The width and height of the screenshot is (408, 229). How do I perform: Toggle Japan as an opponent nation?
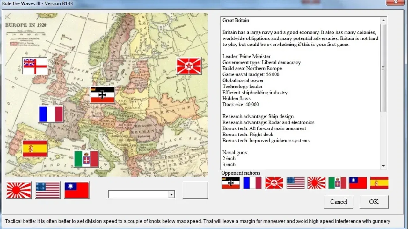tap(316, 183)
